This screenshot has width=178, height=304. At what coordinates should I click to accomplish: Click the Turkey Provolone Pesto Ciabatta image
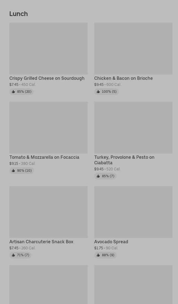pos(133,128)
